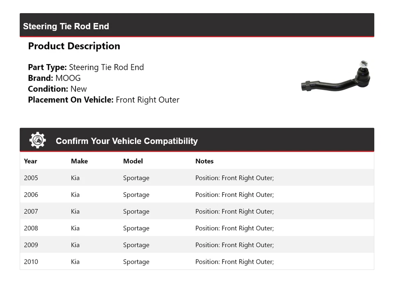Click the Product Description heading
The image size is (394, 283).
point(74,46)
